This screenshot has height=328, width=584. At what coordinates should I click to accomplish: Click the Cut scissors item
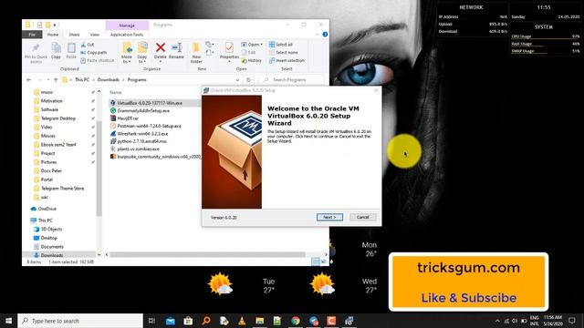[x=88, y=45]
